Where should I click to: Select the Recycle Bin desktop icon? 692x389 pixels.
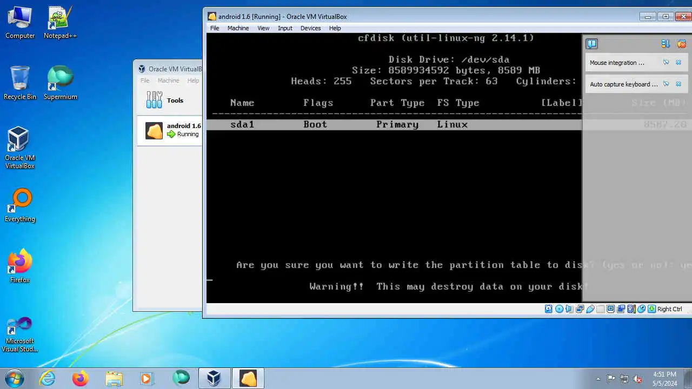coord(20,83)
